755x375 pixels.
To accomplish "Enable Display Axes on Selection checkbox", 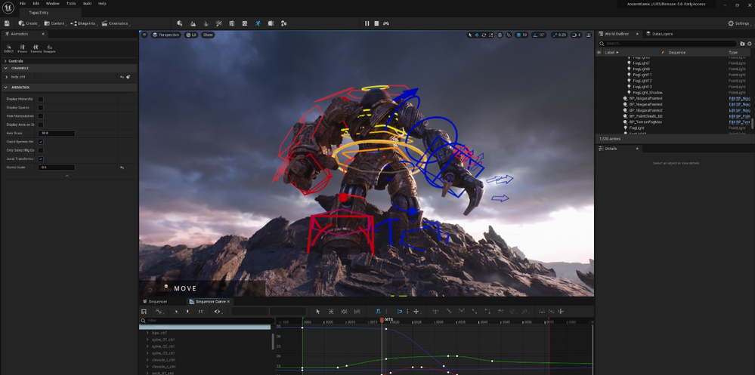I will (41, 124).
